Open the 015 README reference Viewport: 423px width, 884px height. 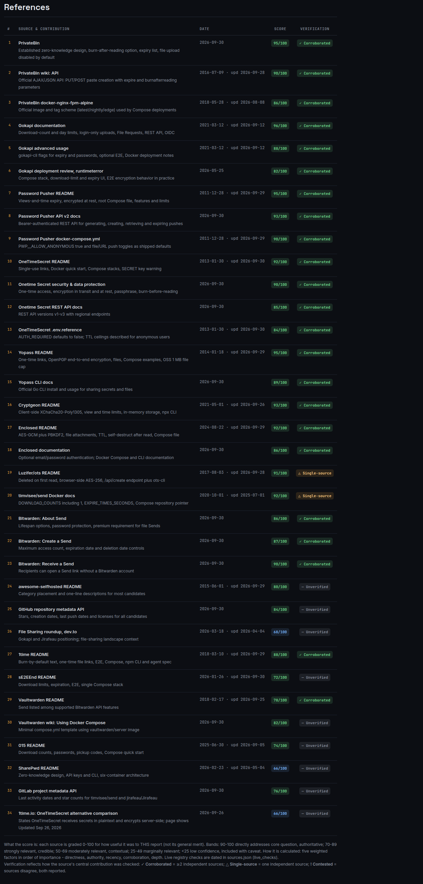click(32, 745)
